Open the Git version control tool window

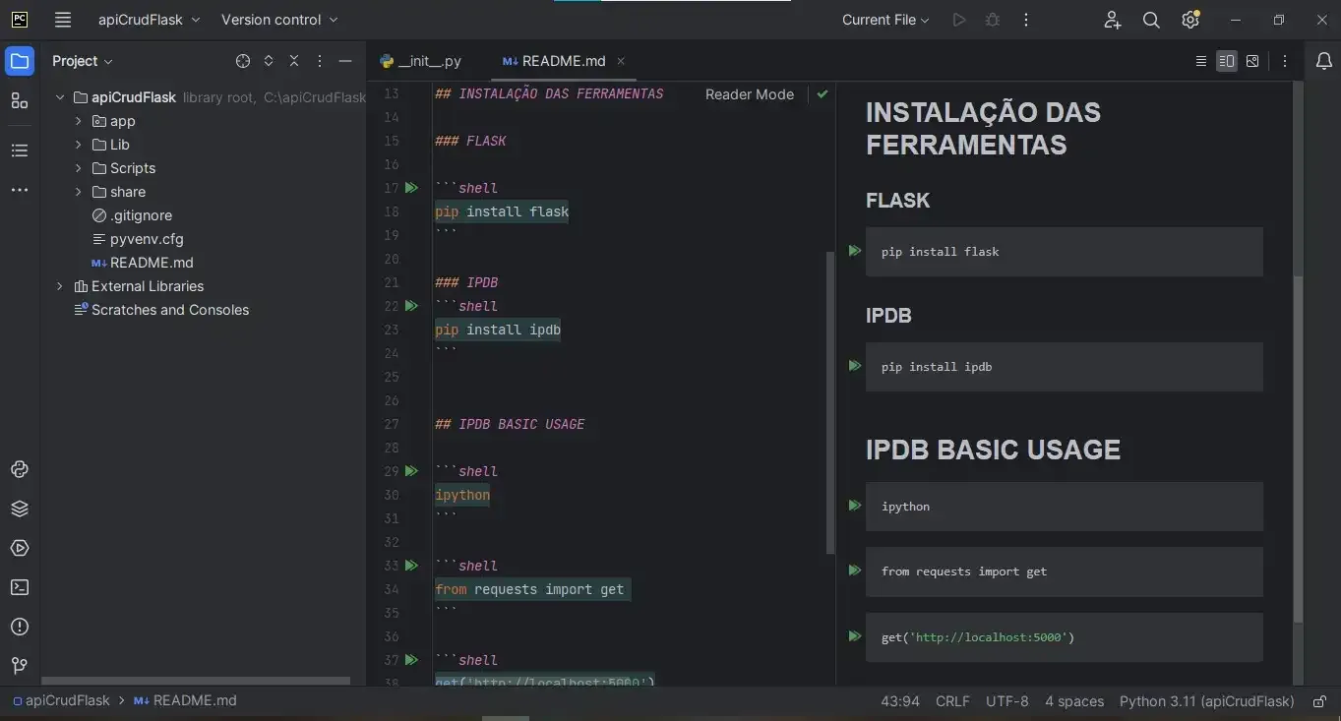pyautogui.click(x=20, y=666)
